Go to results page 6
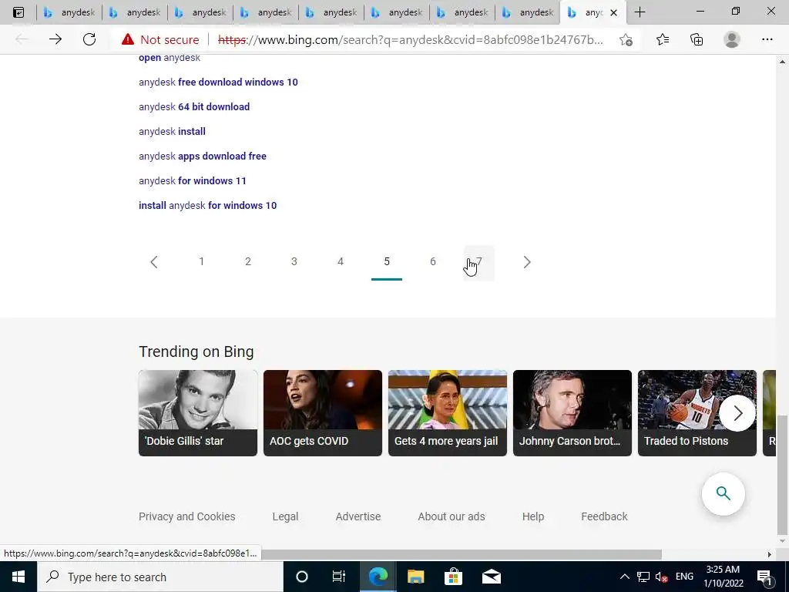This screenshot has height=592, width=789. click(433, 262)
